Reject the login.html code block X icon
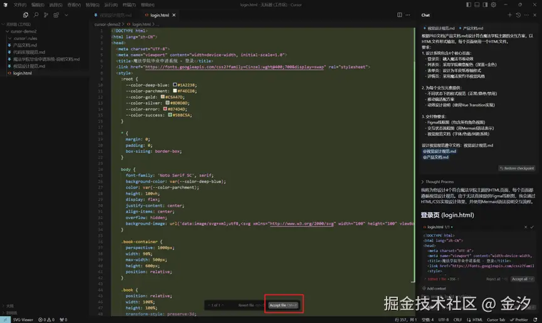The height and width of the screenshot is (323, 542). point(526,227)
